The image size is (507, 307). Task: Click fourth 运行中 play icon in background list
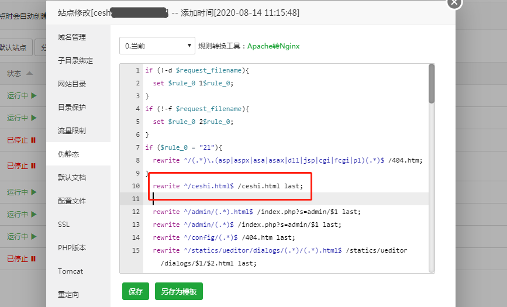coord(34,214)
